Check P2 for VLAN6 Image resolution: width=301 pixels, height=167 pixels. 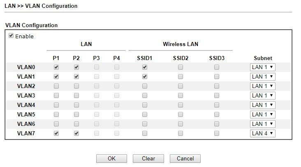tap(76, 124)
